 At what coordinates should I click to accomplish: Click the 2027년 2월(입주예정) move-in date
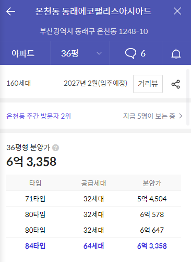coord(95,83)
